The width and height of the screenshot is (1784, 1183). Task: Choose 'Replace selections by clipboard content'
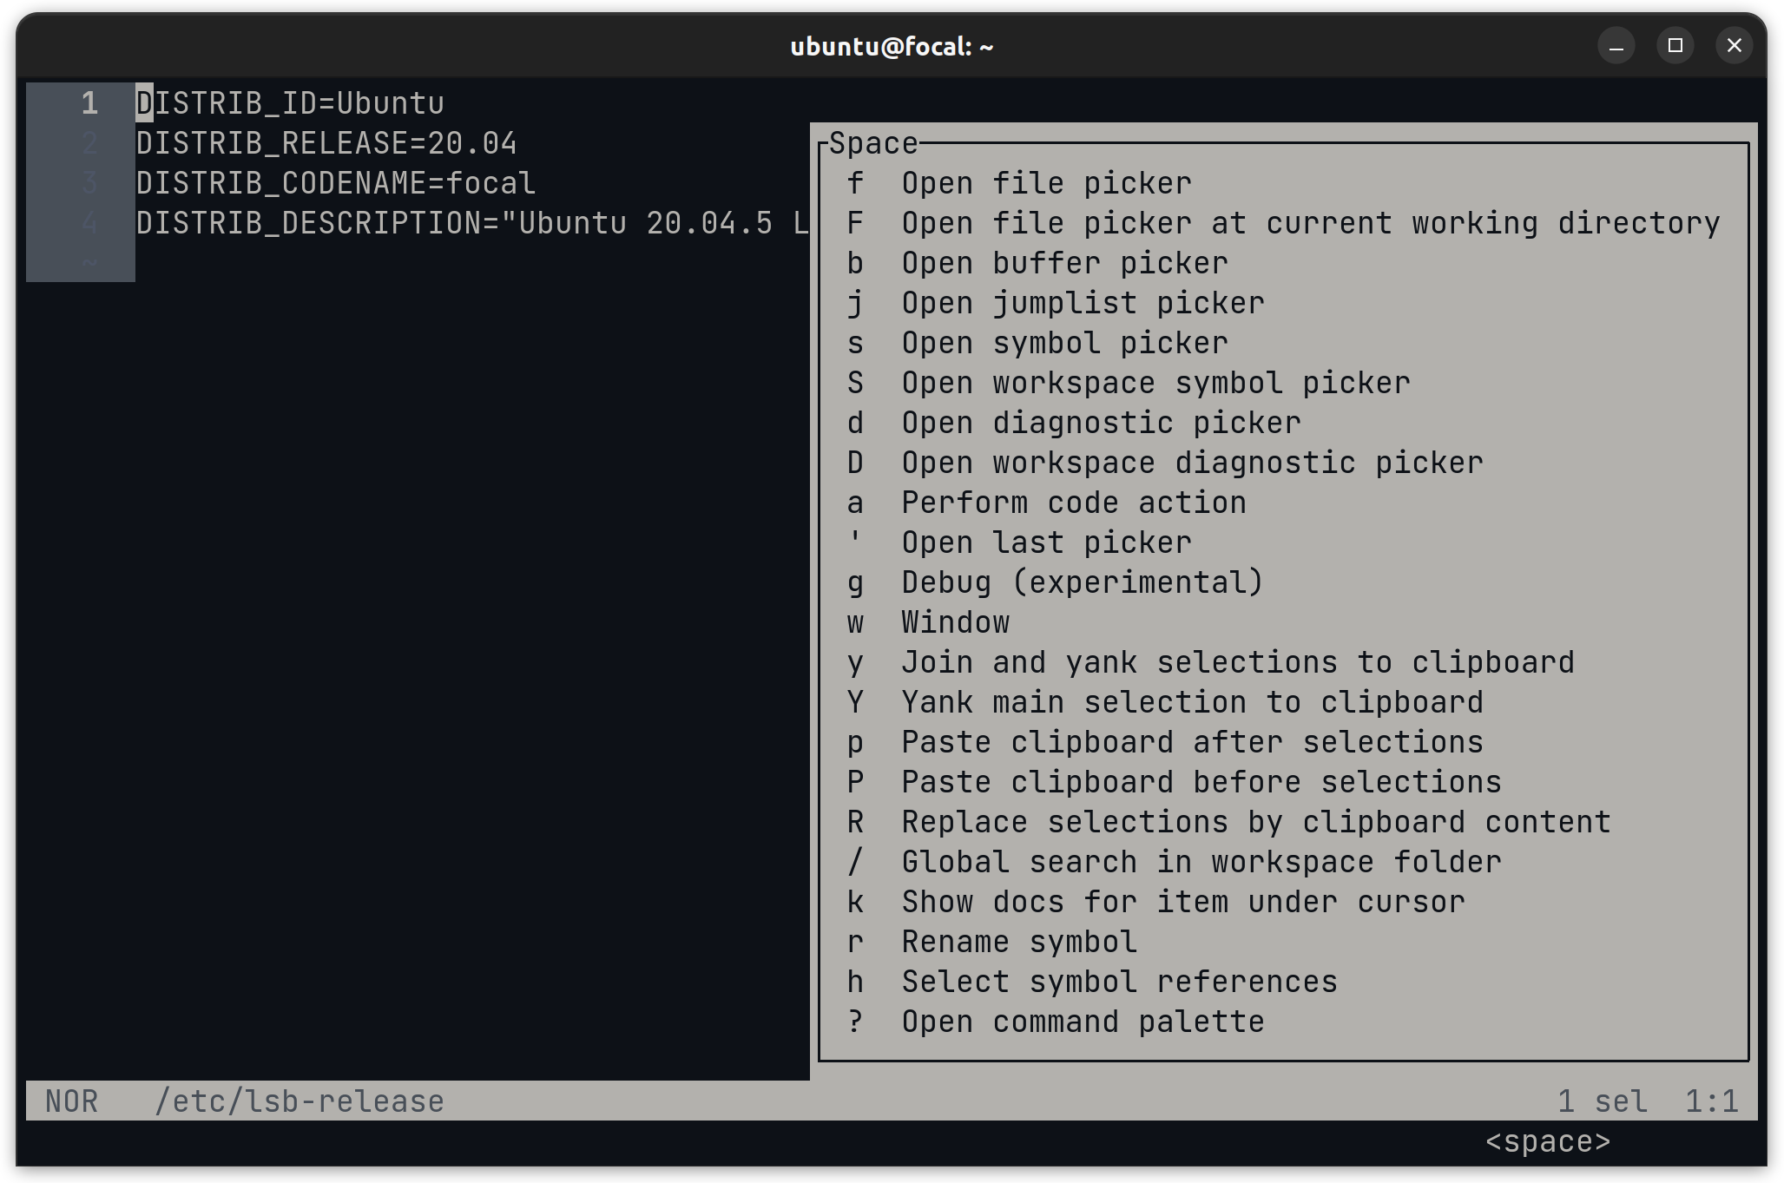(1254, 821)
